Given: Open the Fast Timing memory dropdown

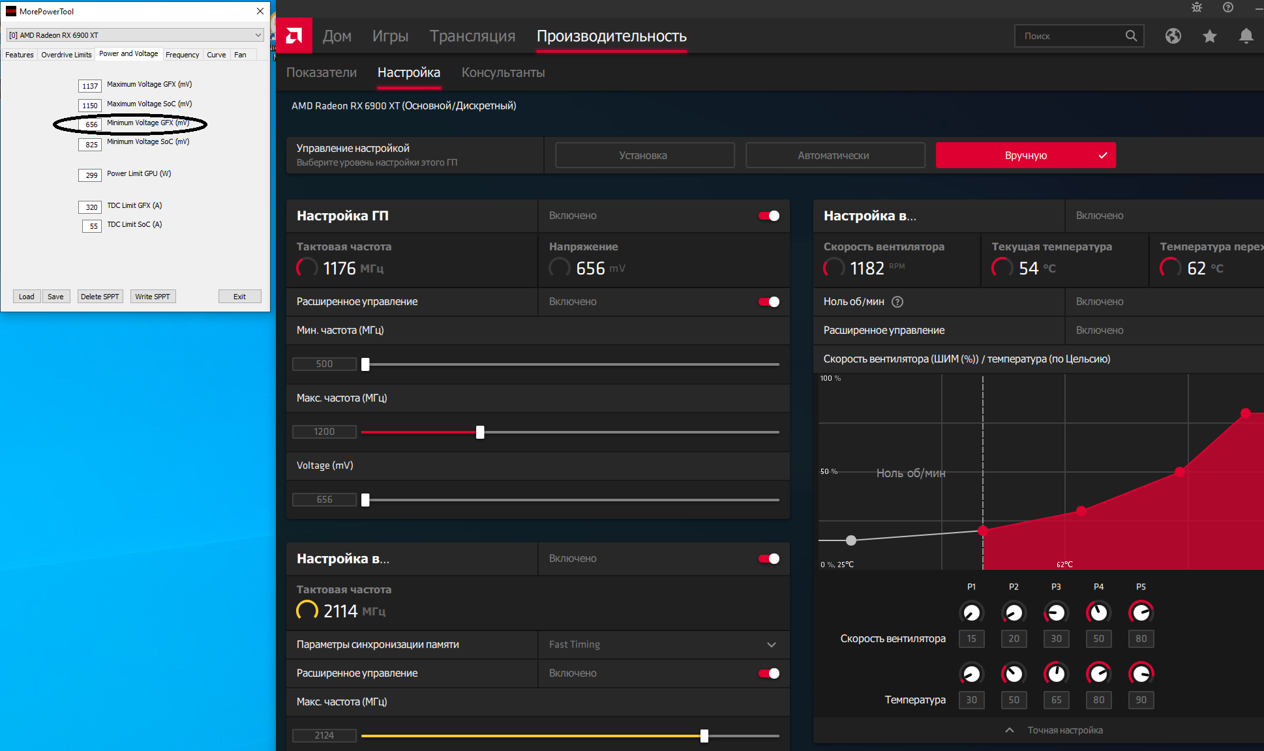Looking at the screenshot, I should [771, 645].
